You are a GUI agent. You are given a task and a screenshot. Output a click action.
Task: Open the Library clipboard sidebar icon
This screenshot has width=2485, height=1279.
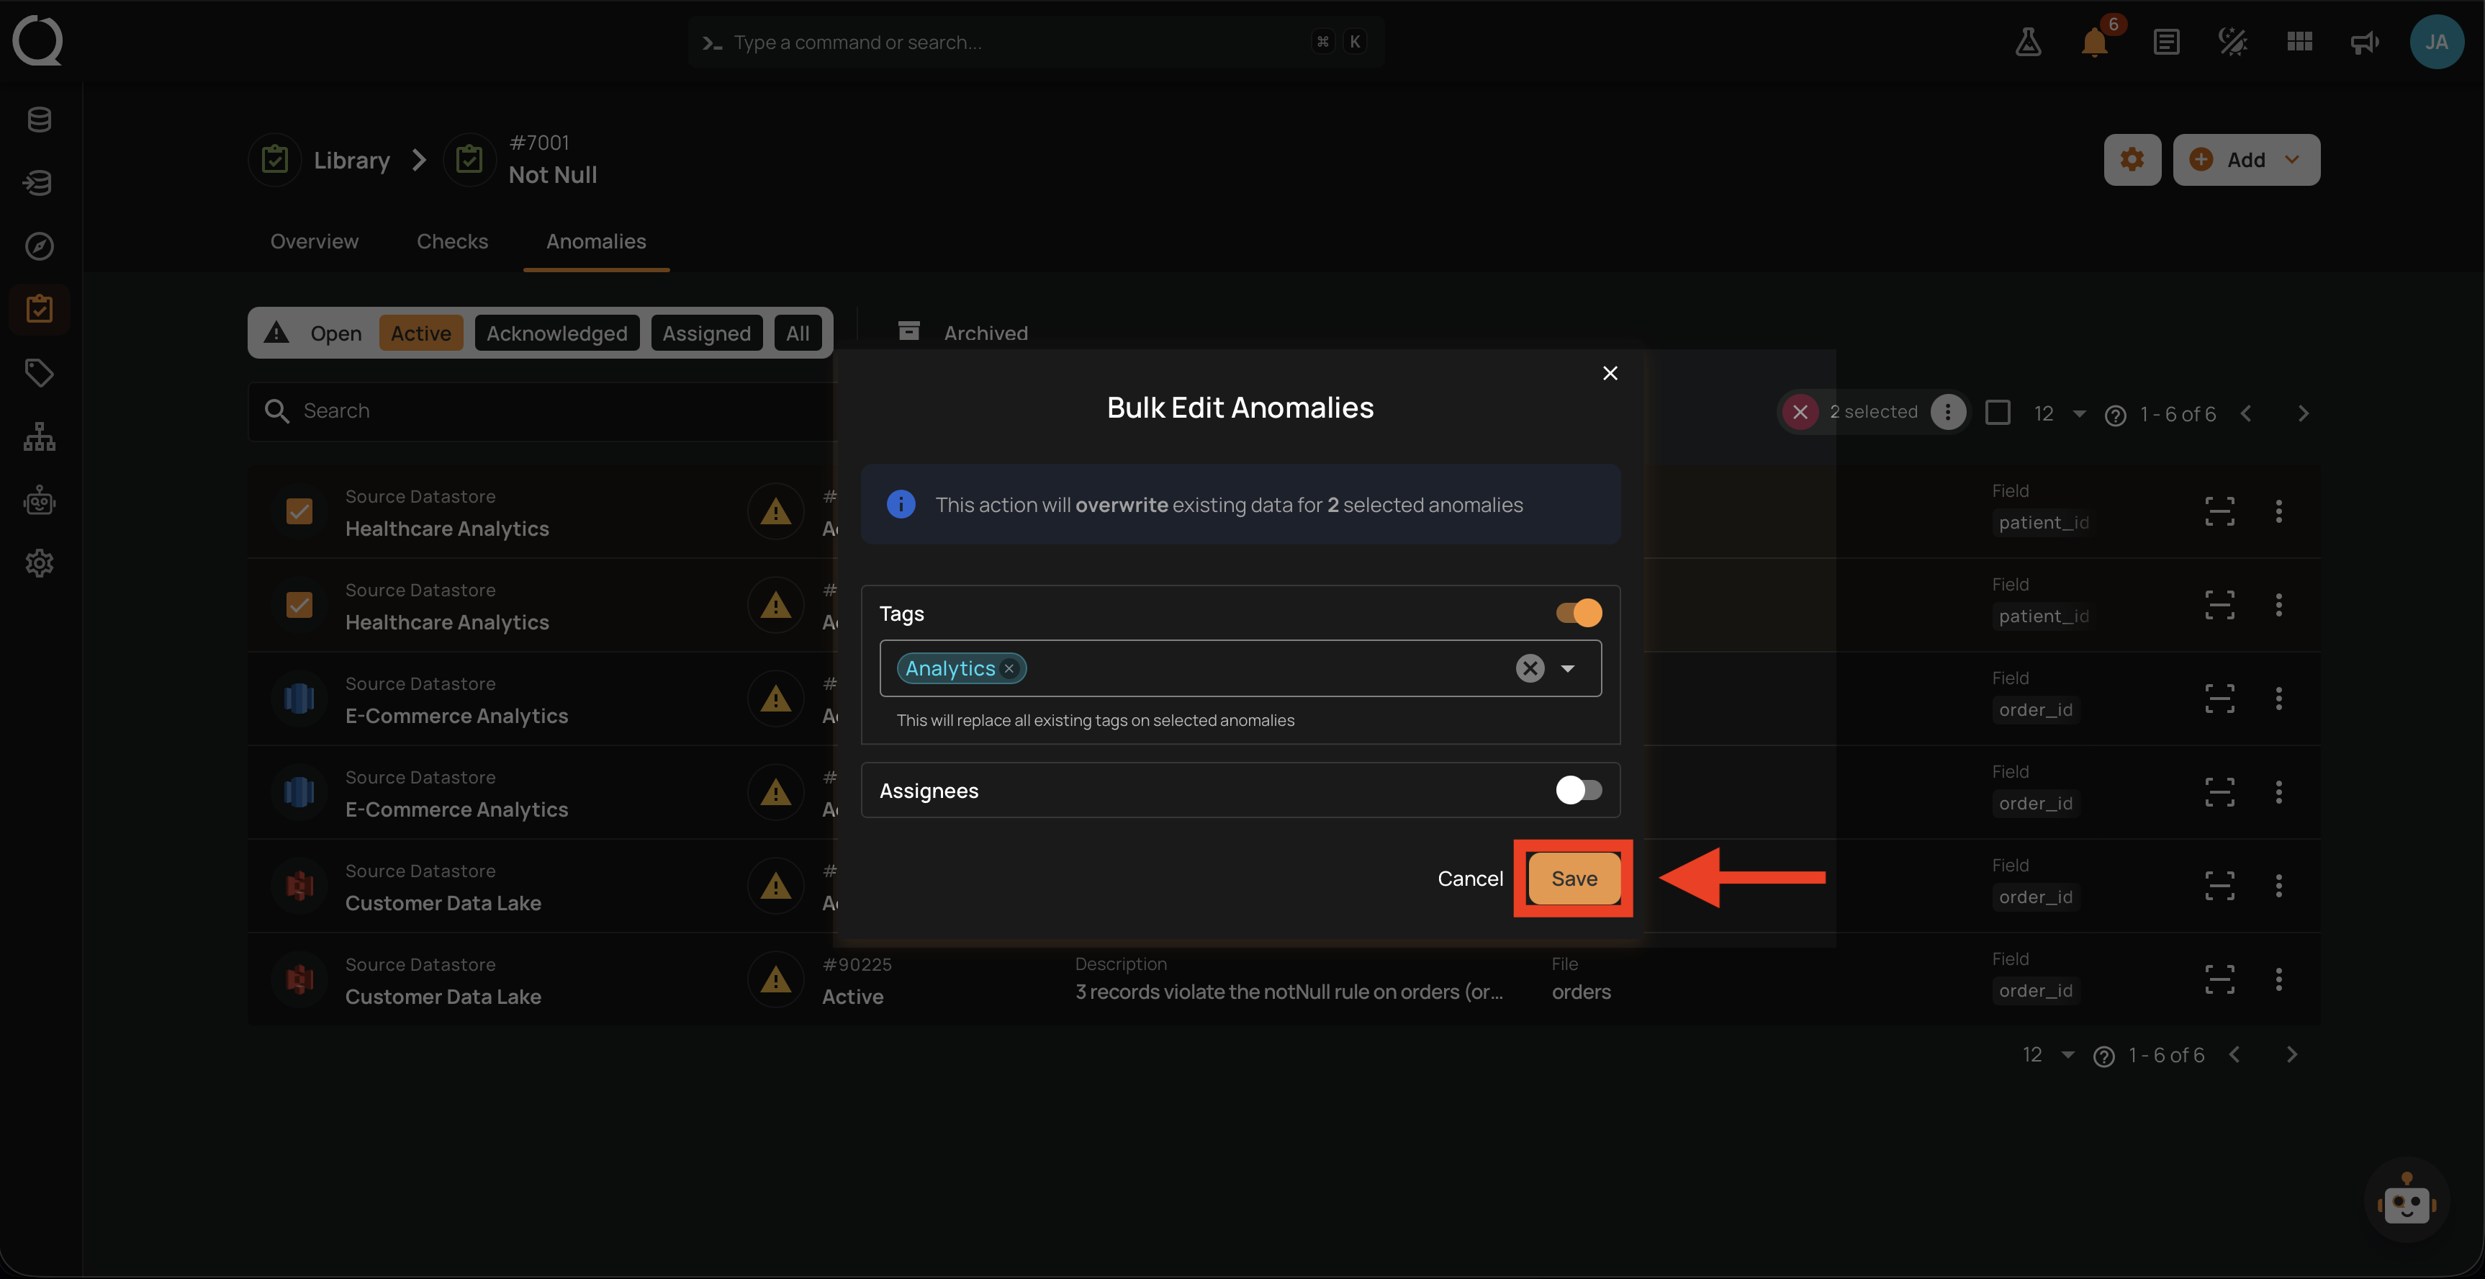[x=40, y=309]
